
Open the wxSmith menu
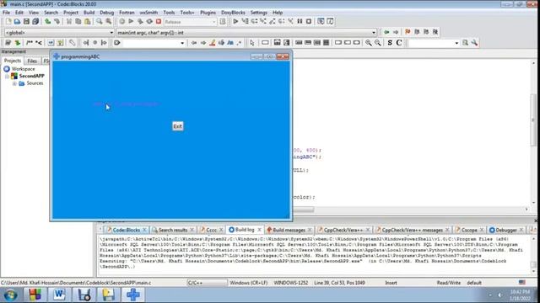click(x=148, y=13)
